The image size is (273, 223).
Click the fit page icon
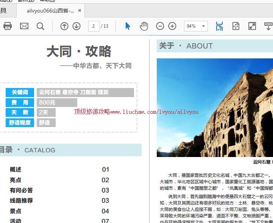(236, 26)
